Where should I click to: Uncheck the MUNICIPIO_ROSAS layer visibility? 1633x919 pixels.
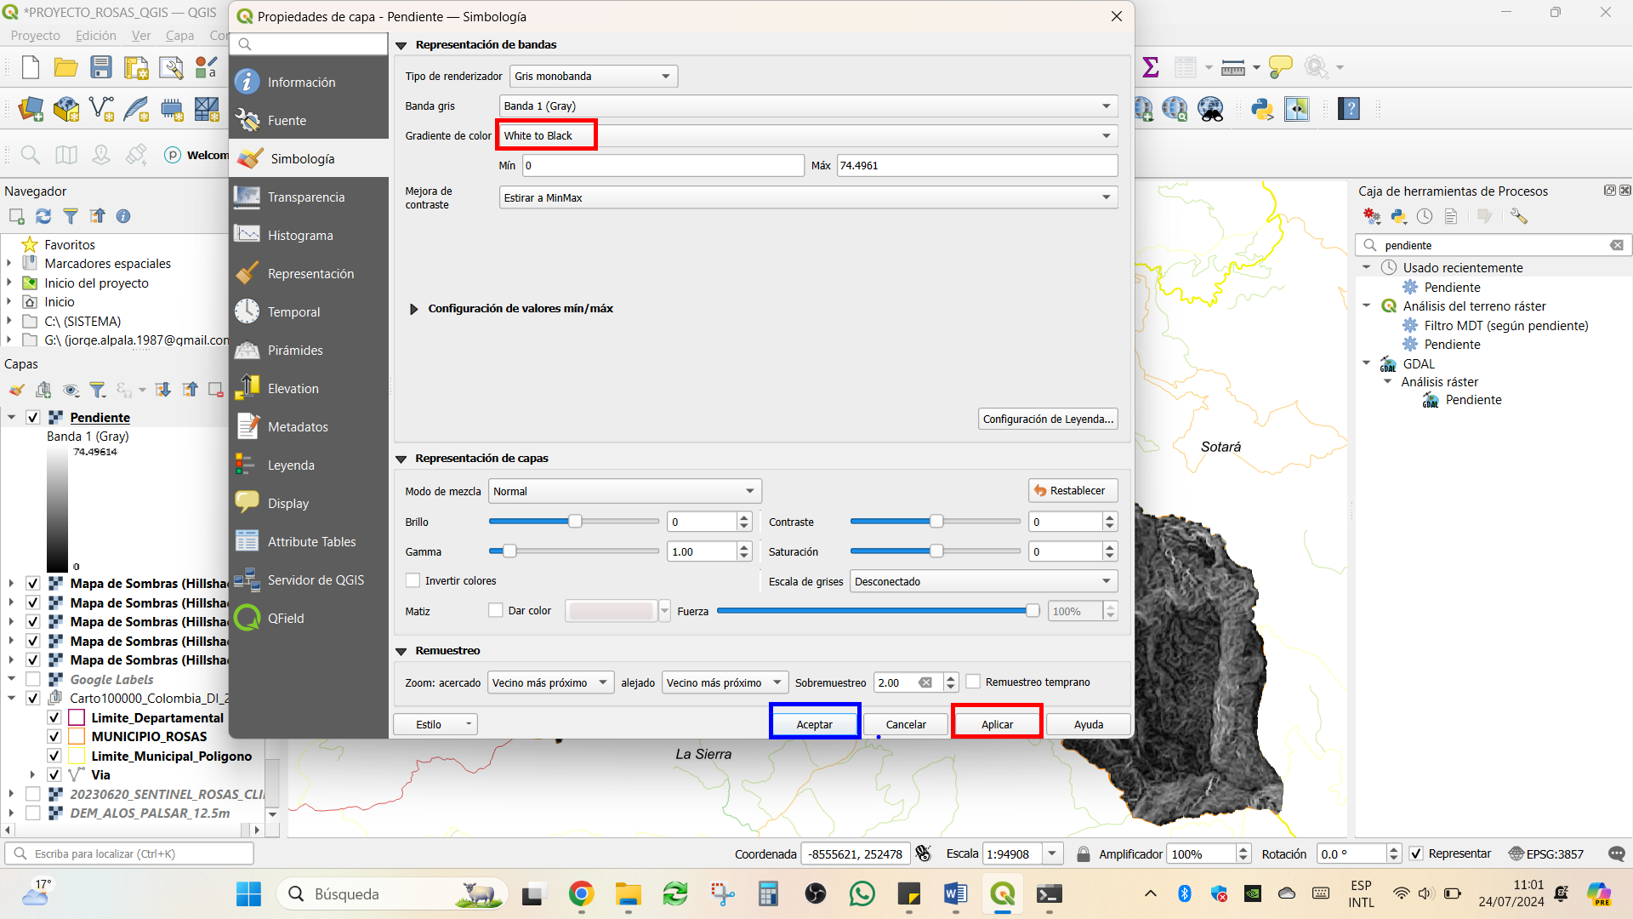[54, 737]
